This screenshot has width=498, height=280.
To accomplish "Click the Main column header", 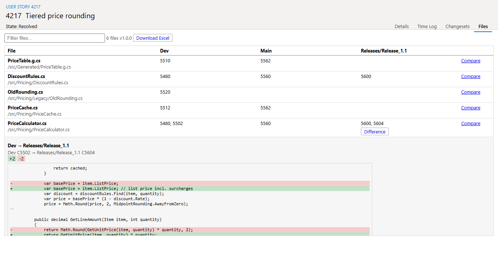I will 266,51.
